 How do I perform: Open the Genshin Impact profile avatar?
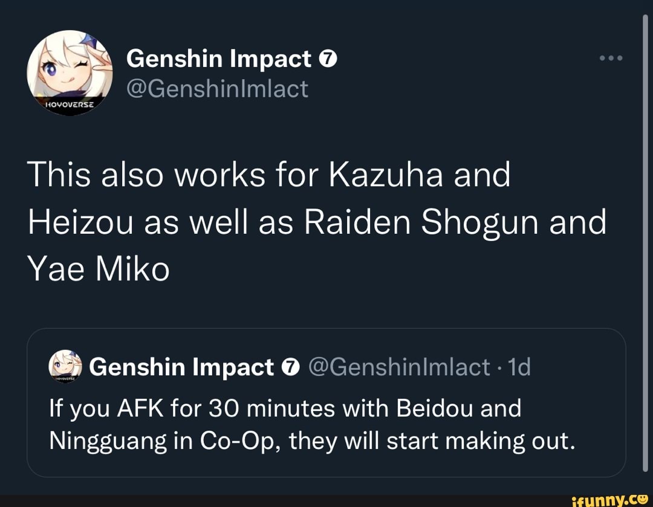(73, 73)
